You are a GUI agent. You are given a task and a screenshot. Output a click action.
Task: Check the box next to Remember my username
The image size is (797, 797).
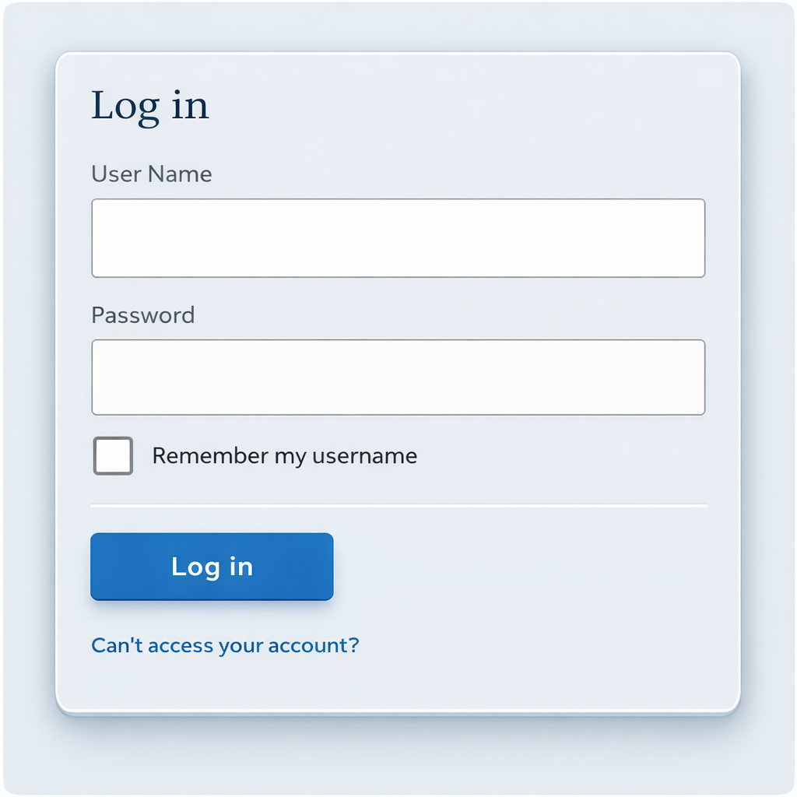[112, 456]
